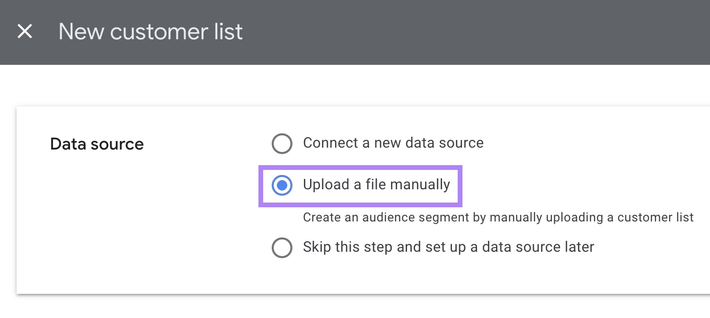
Task: Click the empty radio beside Connect a new data source
Action: pos(282,143)
